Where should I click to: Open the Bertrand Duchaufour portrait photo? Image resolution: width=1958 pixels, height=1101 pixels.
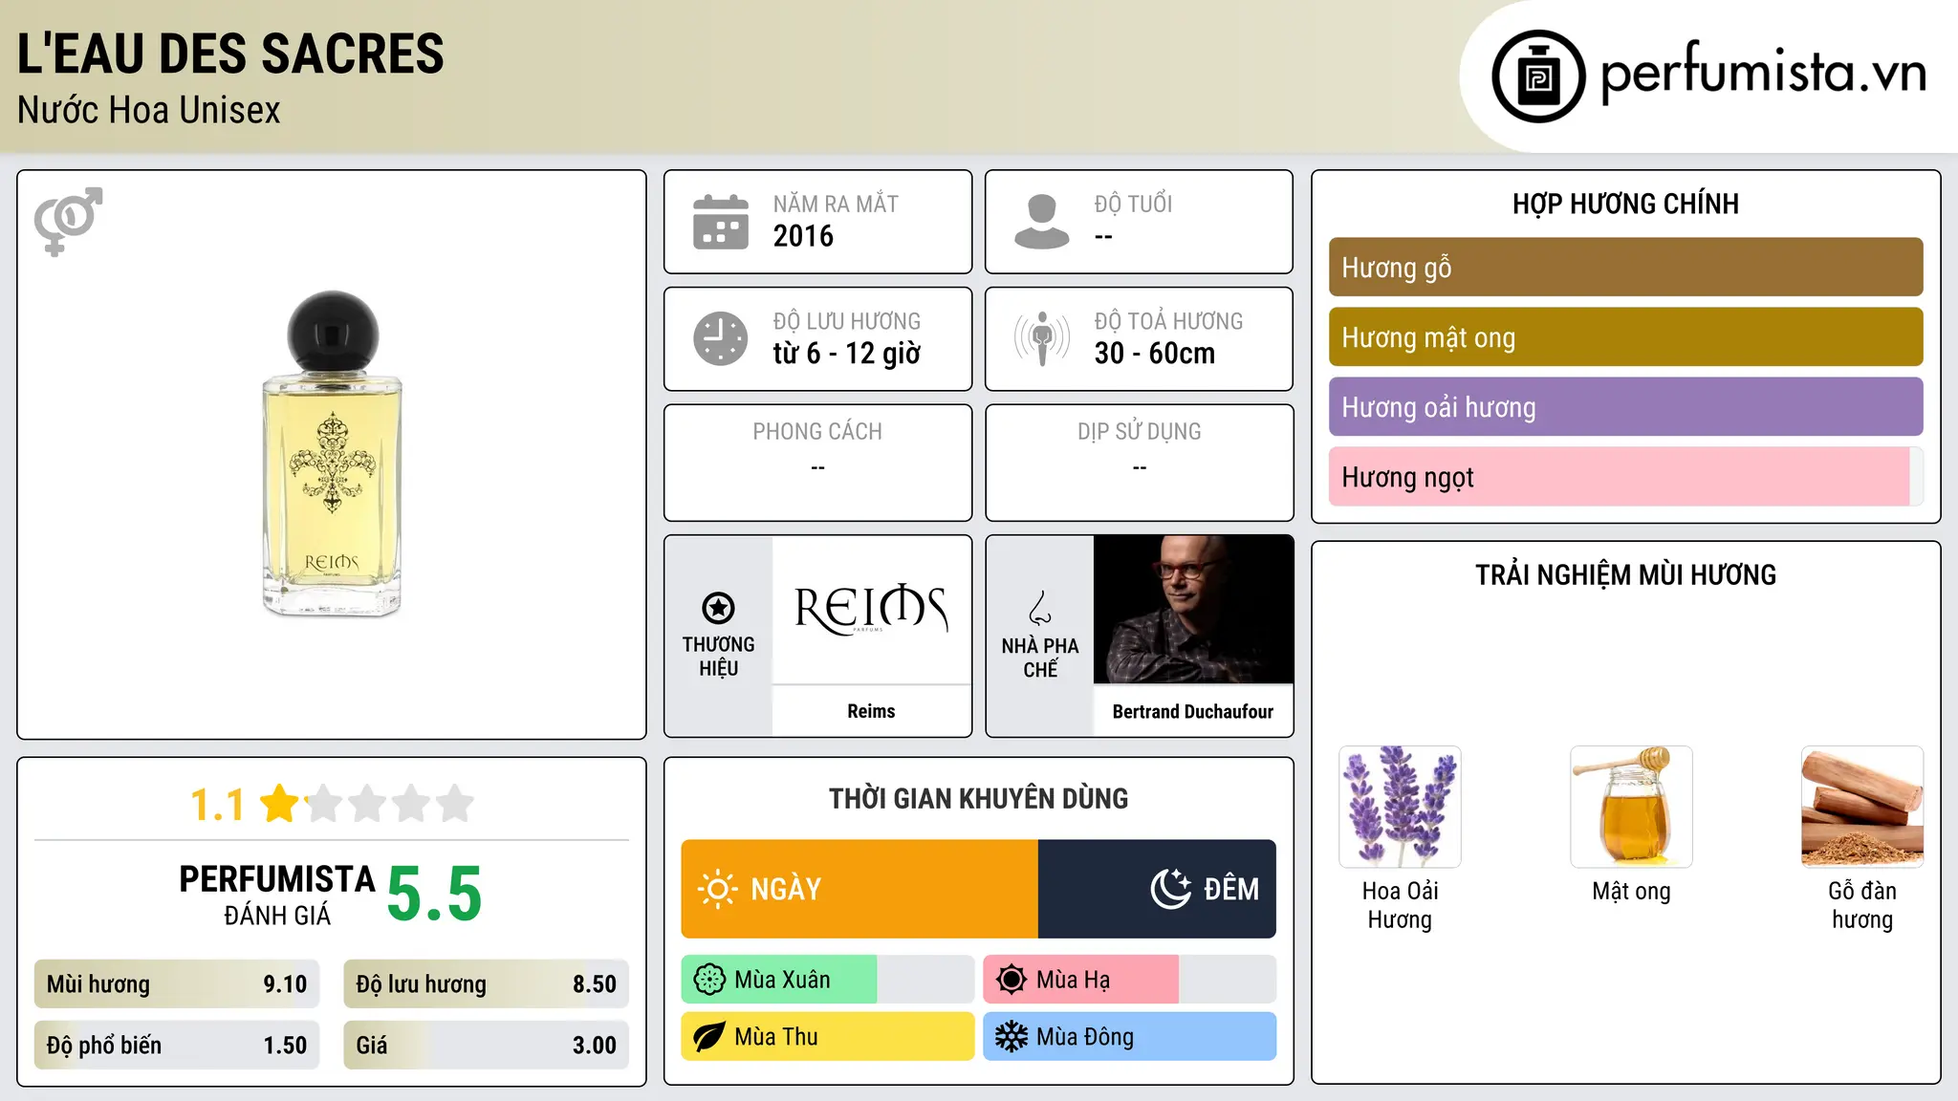[1193, 610]
